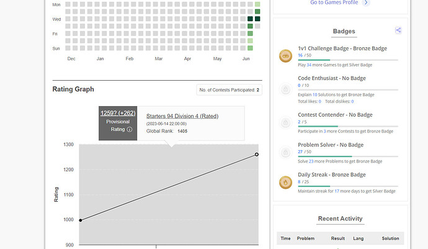The width and height of the screenshot is (428, 249).
Task: Click the Lang column header
Action: pos(358,238)
